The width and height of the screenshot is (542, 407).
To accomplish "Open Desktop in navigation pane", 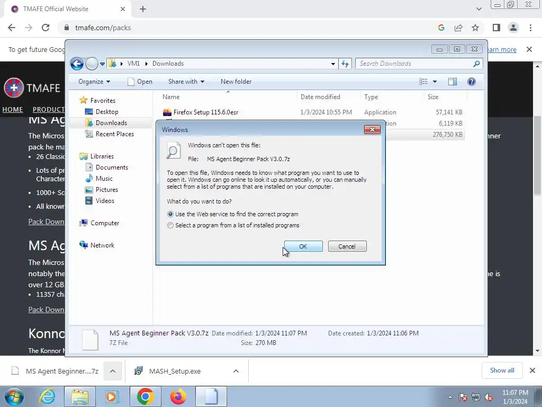I will point(107,112).
